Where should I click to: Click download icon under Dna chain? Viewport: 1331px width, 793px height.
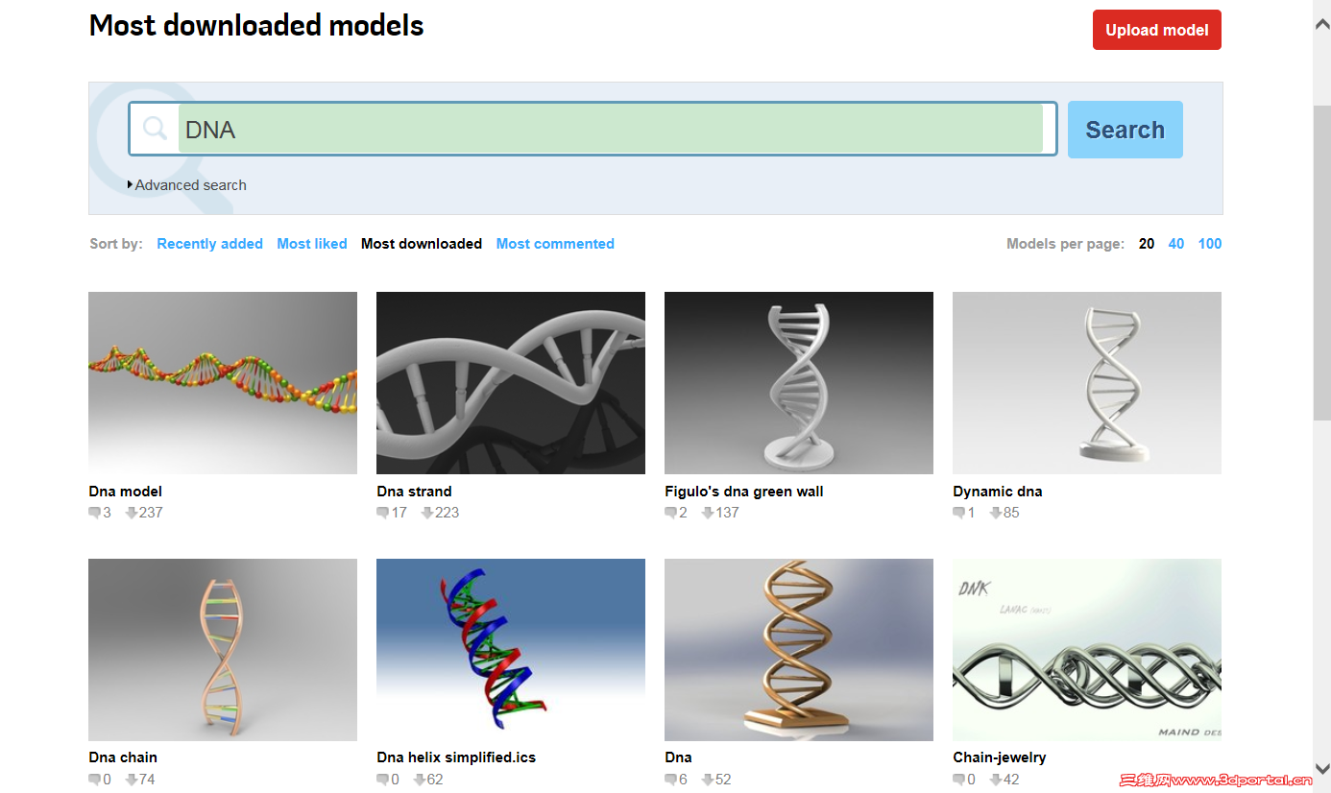click(132, 780)
